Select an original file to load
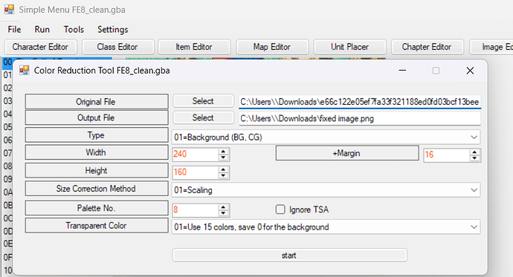 [203, 101]
